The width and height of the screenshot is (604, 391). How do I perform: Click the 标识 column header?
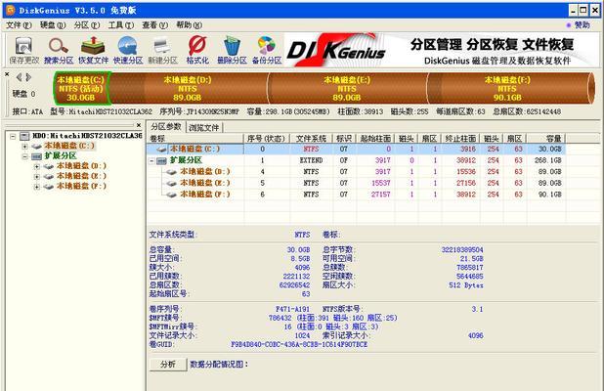[344, 138]
